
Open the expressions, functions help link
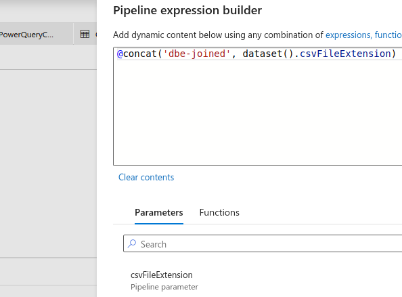[x=363, y=35]
